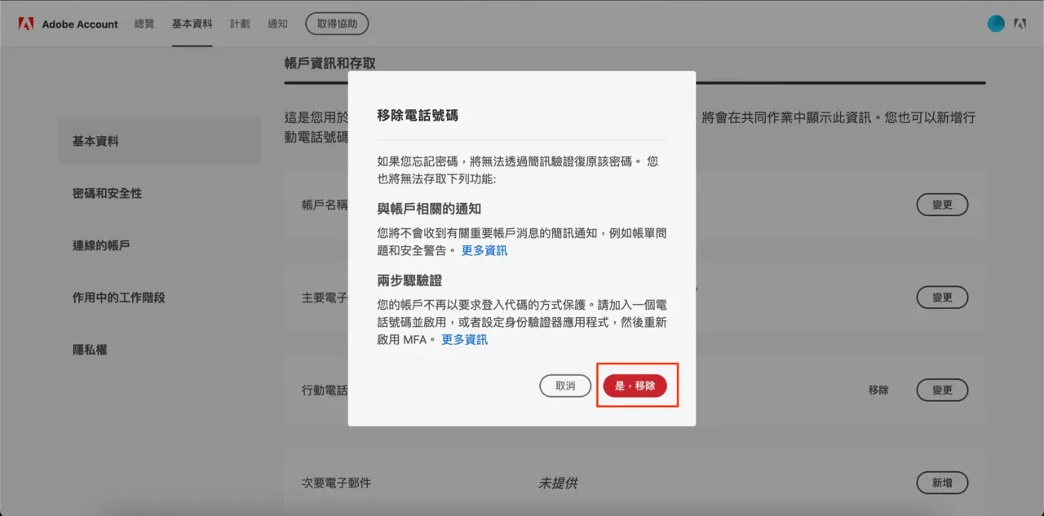This screenshot has height=516, width=1044.
Task: Cancel the phone number removal dialog
Action: [x=565, y=386]
